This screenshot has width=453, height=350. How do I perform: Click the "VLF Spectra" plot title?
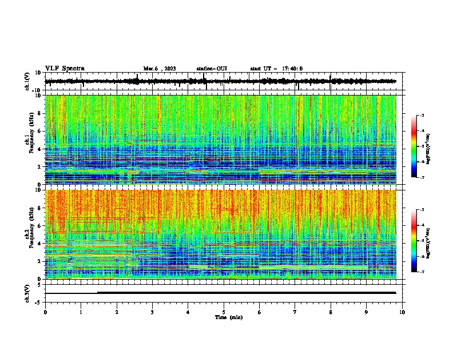coord(65,69)
